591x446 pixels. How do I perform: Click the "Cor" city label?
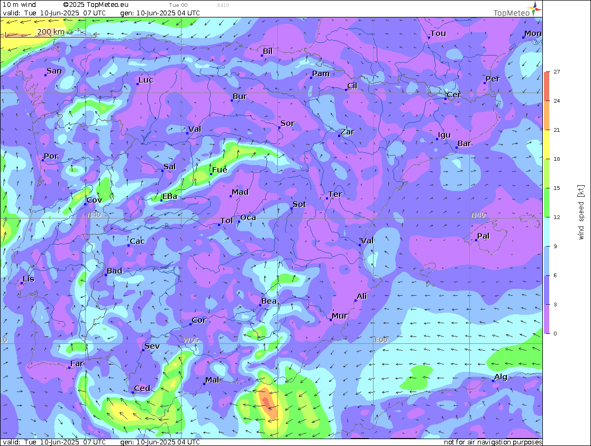(x=198, y=320)
